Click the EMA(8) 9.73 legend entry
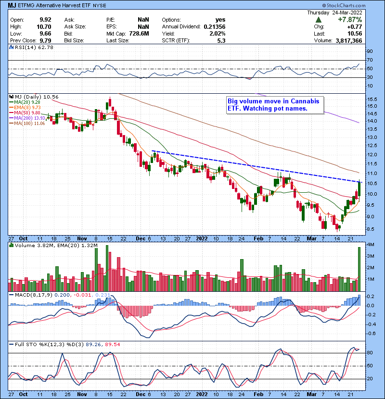 [25, 107]
